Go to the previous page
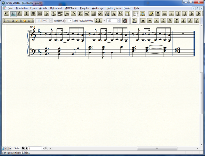205x156 pixels. [26, 148]
